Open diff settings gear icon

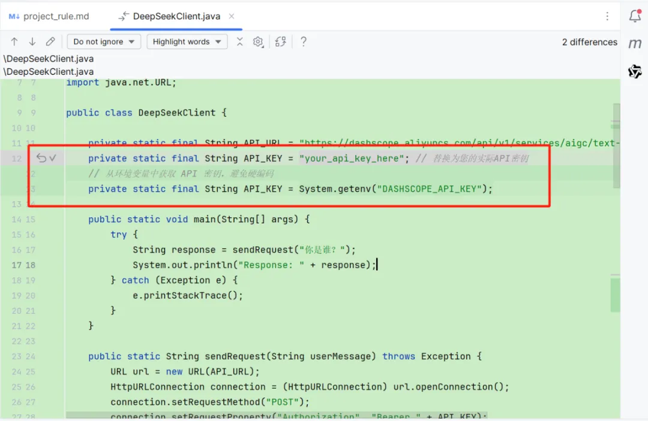point(258,42)
